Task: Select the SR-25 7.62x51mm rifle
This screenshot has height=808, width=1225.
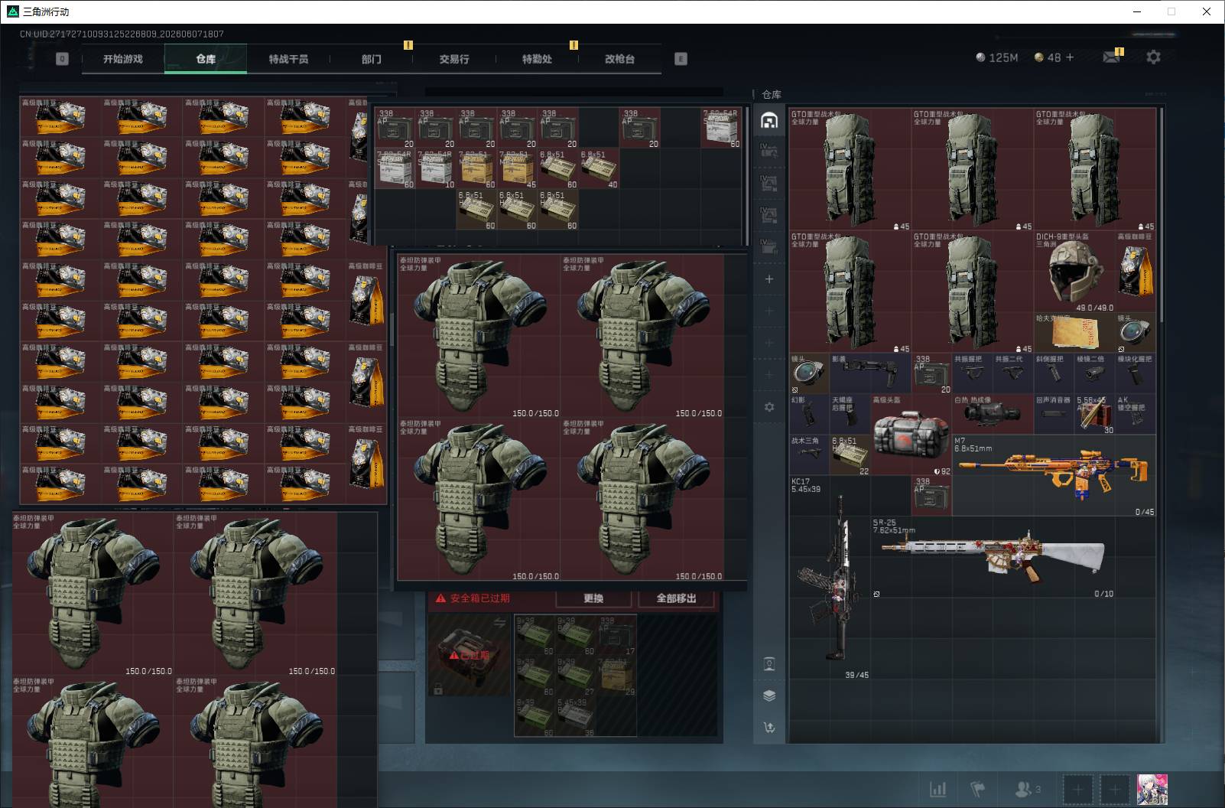Action: coord(1013,558)
